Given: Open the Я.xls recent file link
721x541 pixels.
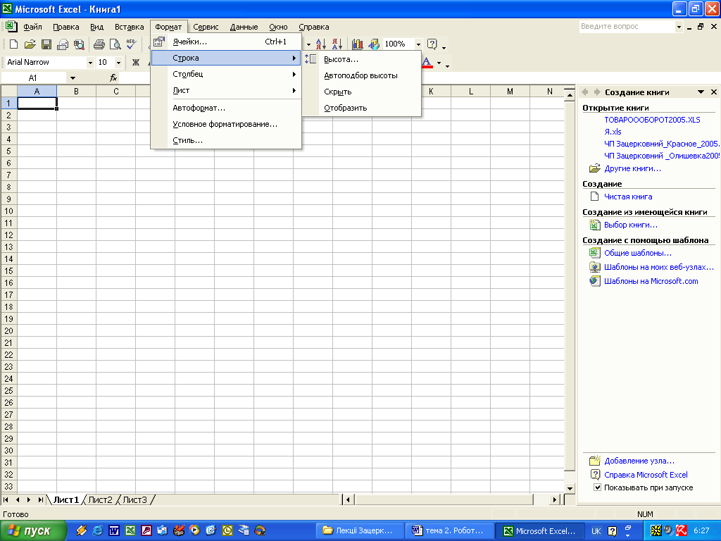Looking at the screenshot, I should point(613,132).
